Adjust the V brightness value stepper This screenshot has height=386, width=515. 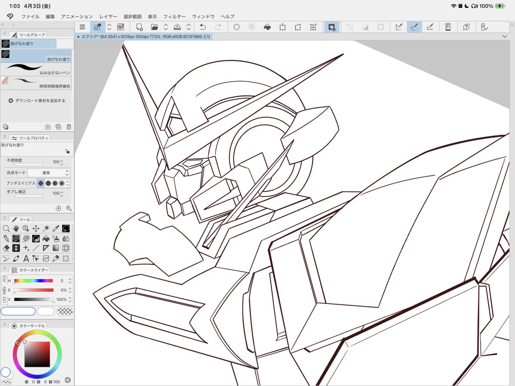70,300
